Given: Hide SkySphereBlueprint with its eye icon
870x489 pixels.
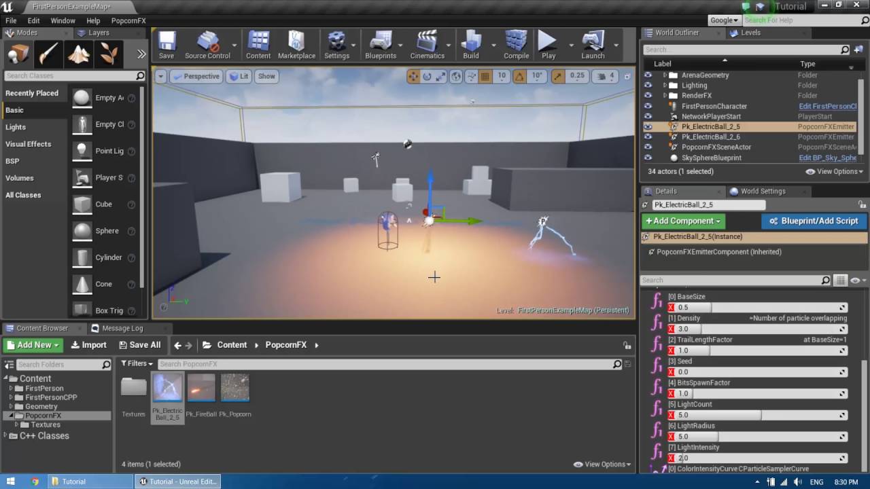Looking at the screenshot, I should (x=648, y=158).
